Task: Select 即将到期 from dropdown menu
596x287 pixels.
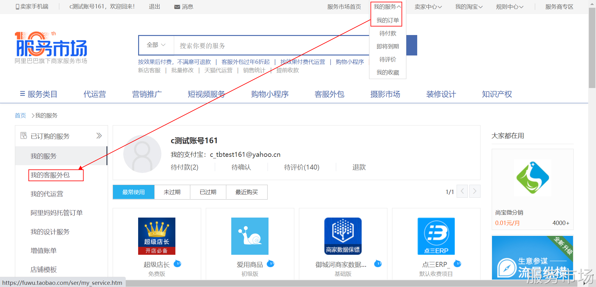Action: [x=388, y=46]
